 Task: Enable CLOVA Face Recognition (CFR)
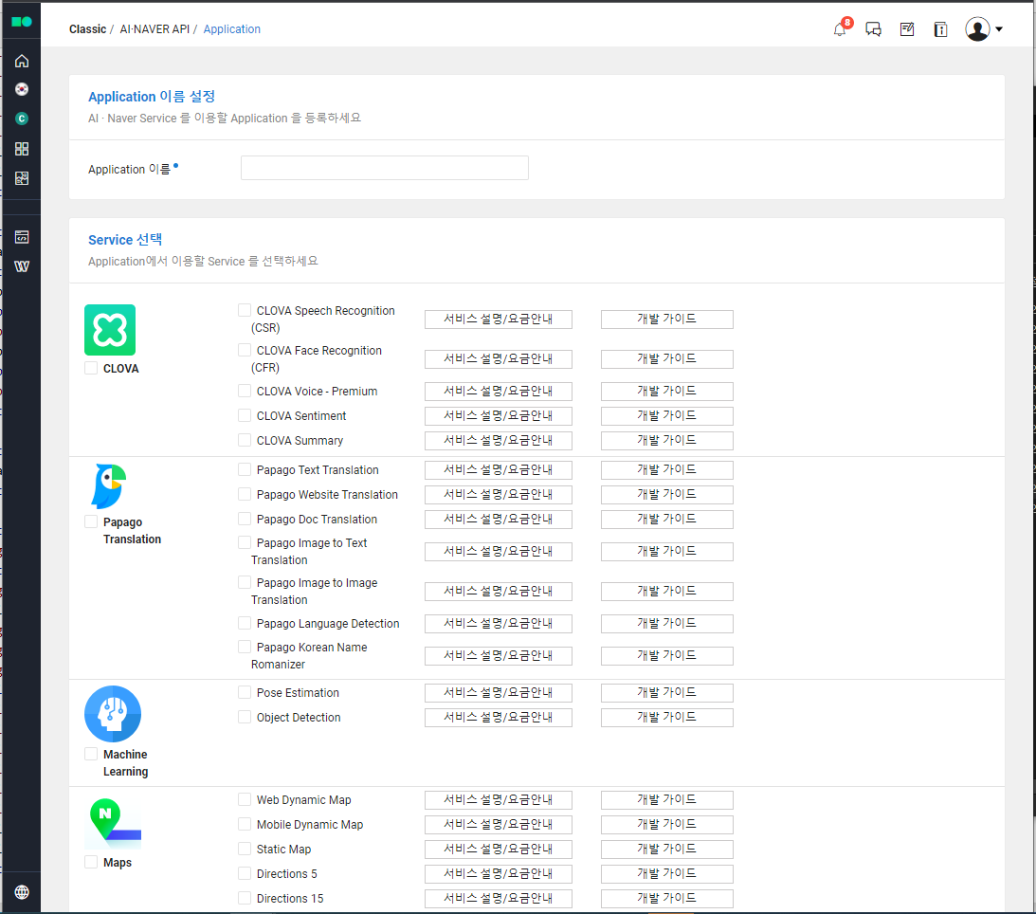coord(245,350)
